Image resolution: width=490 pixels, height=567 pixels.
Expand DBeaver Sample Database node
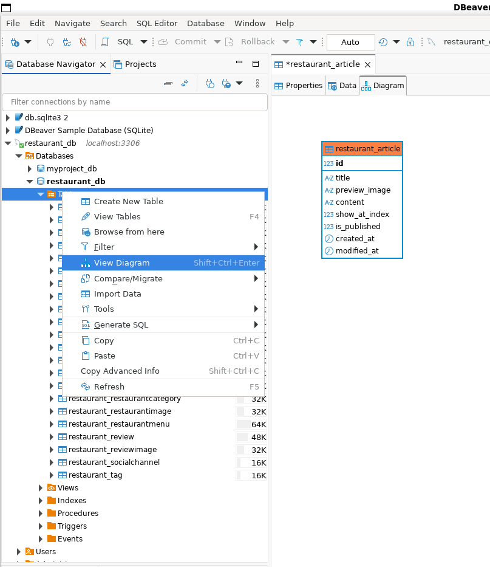[7, 131]
